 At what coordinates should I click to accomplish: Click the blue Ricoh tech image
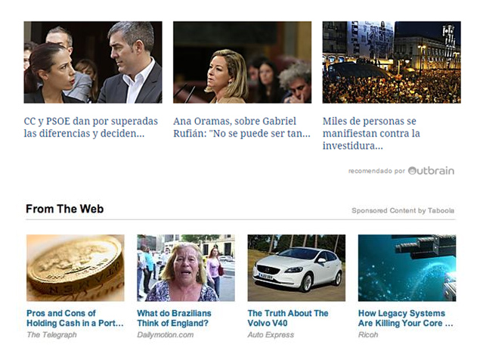(407, 268)
